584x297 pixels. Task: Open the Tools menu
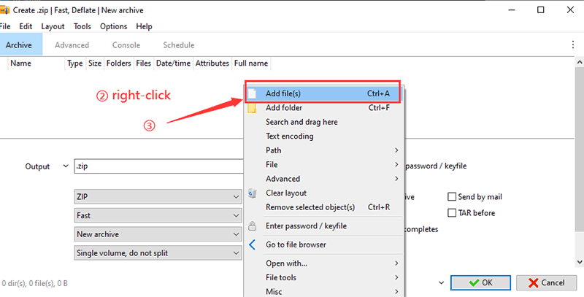point(82,26)
